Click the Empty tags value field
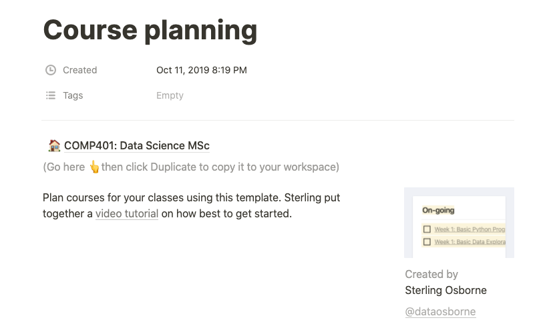543x326 pixels. [170, 95]
